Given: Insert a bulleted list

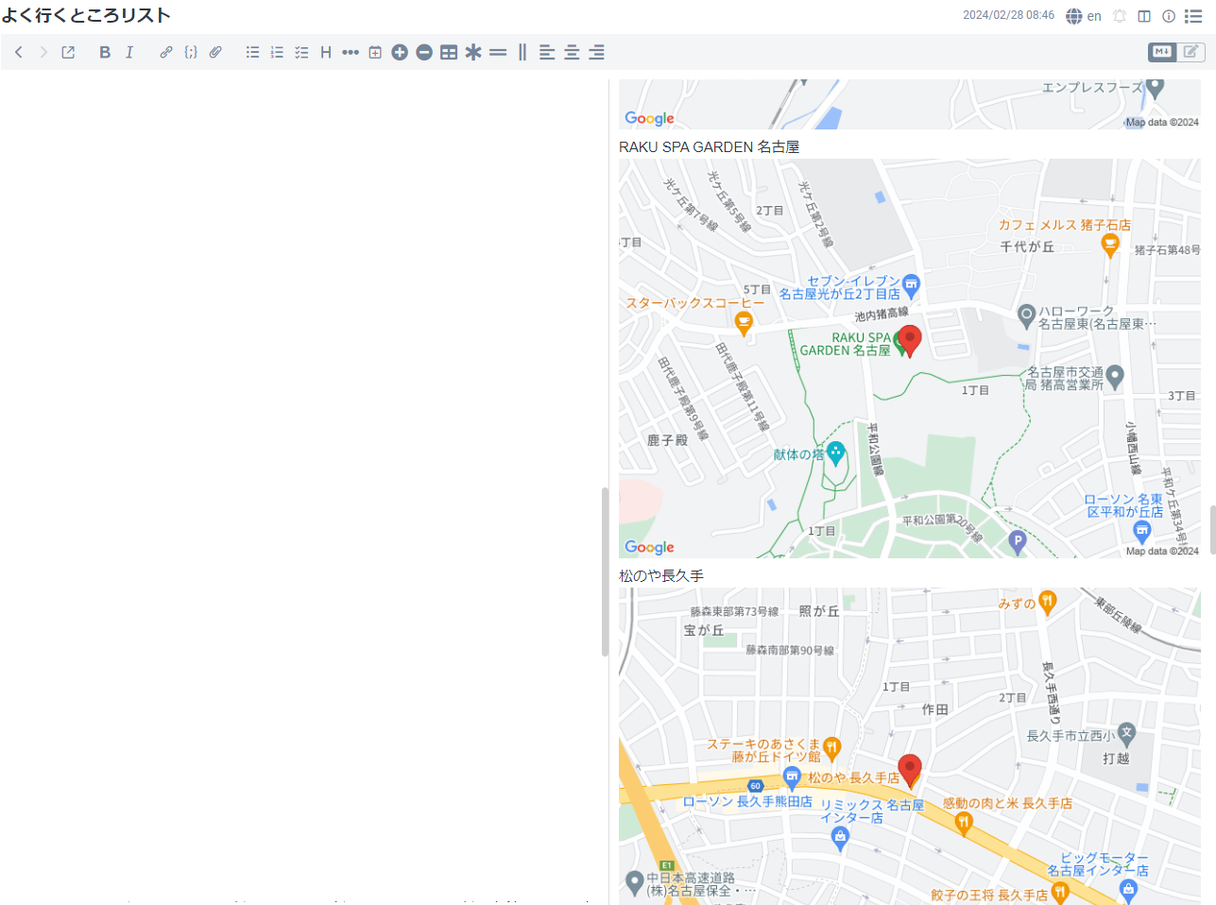Looking at the screenshot, I should (252, 52).
